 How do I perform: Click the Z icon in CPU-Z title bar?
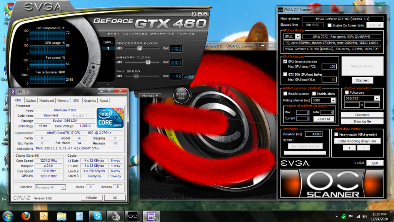coord(13,92)
